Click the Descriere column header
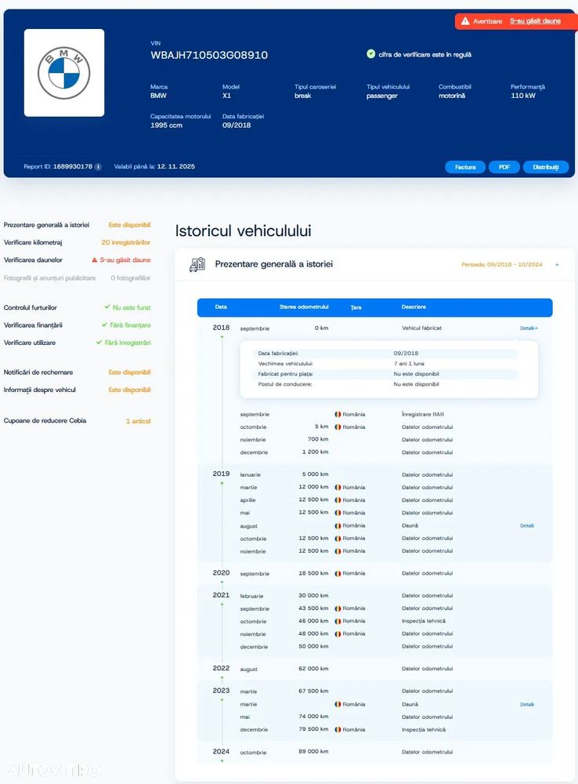The width and height of the screenshot is (578, 784). [414, 307]
